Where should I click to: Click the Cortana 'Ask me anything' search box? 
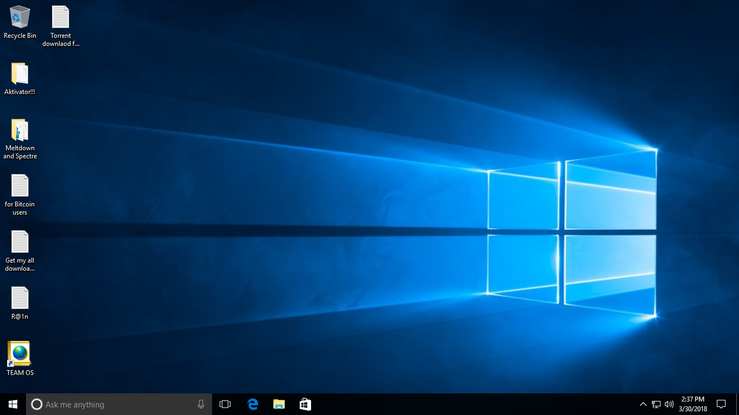point(119,404)
